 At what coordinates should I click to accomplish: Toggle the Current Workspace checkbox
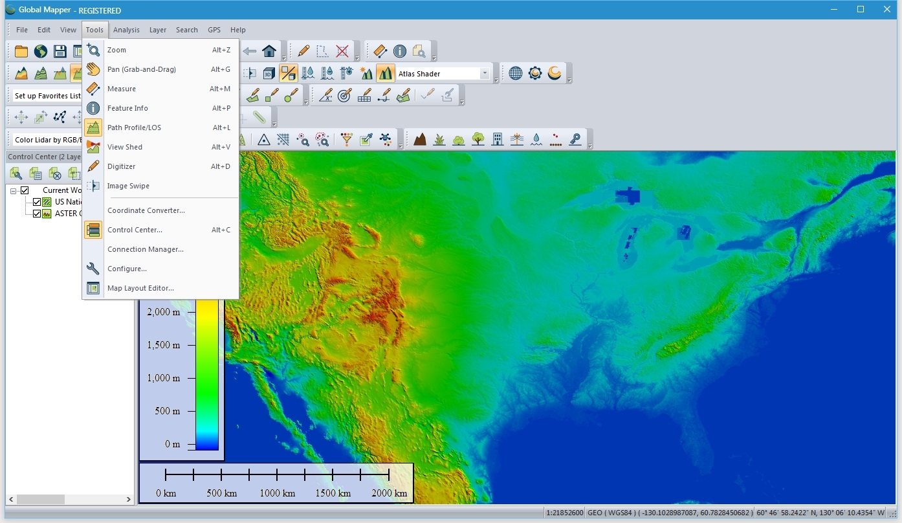click(25, 190)
